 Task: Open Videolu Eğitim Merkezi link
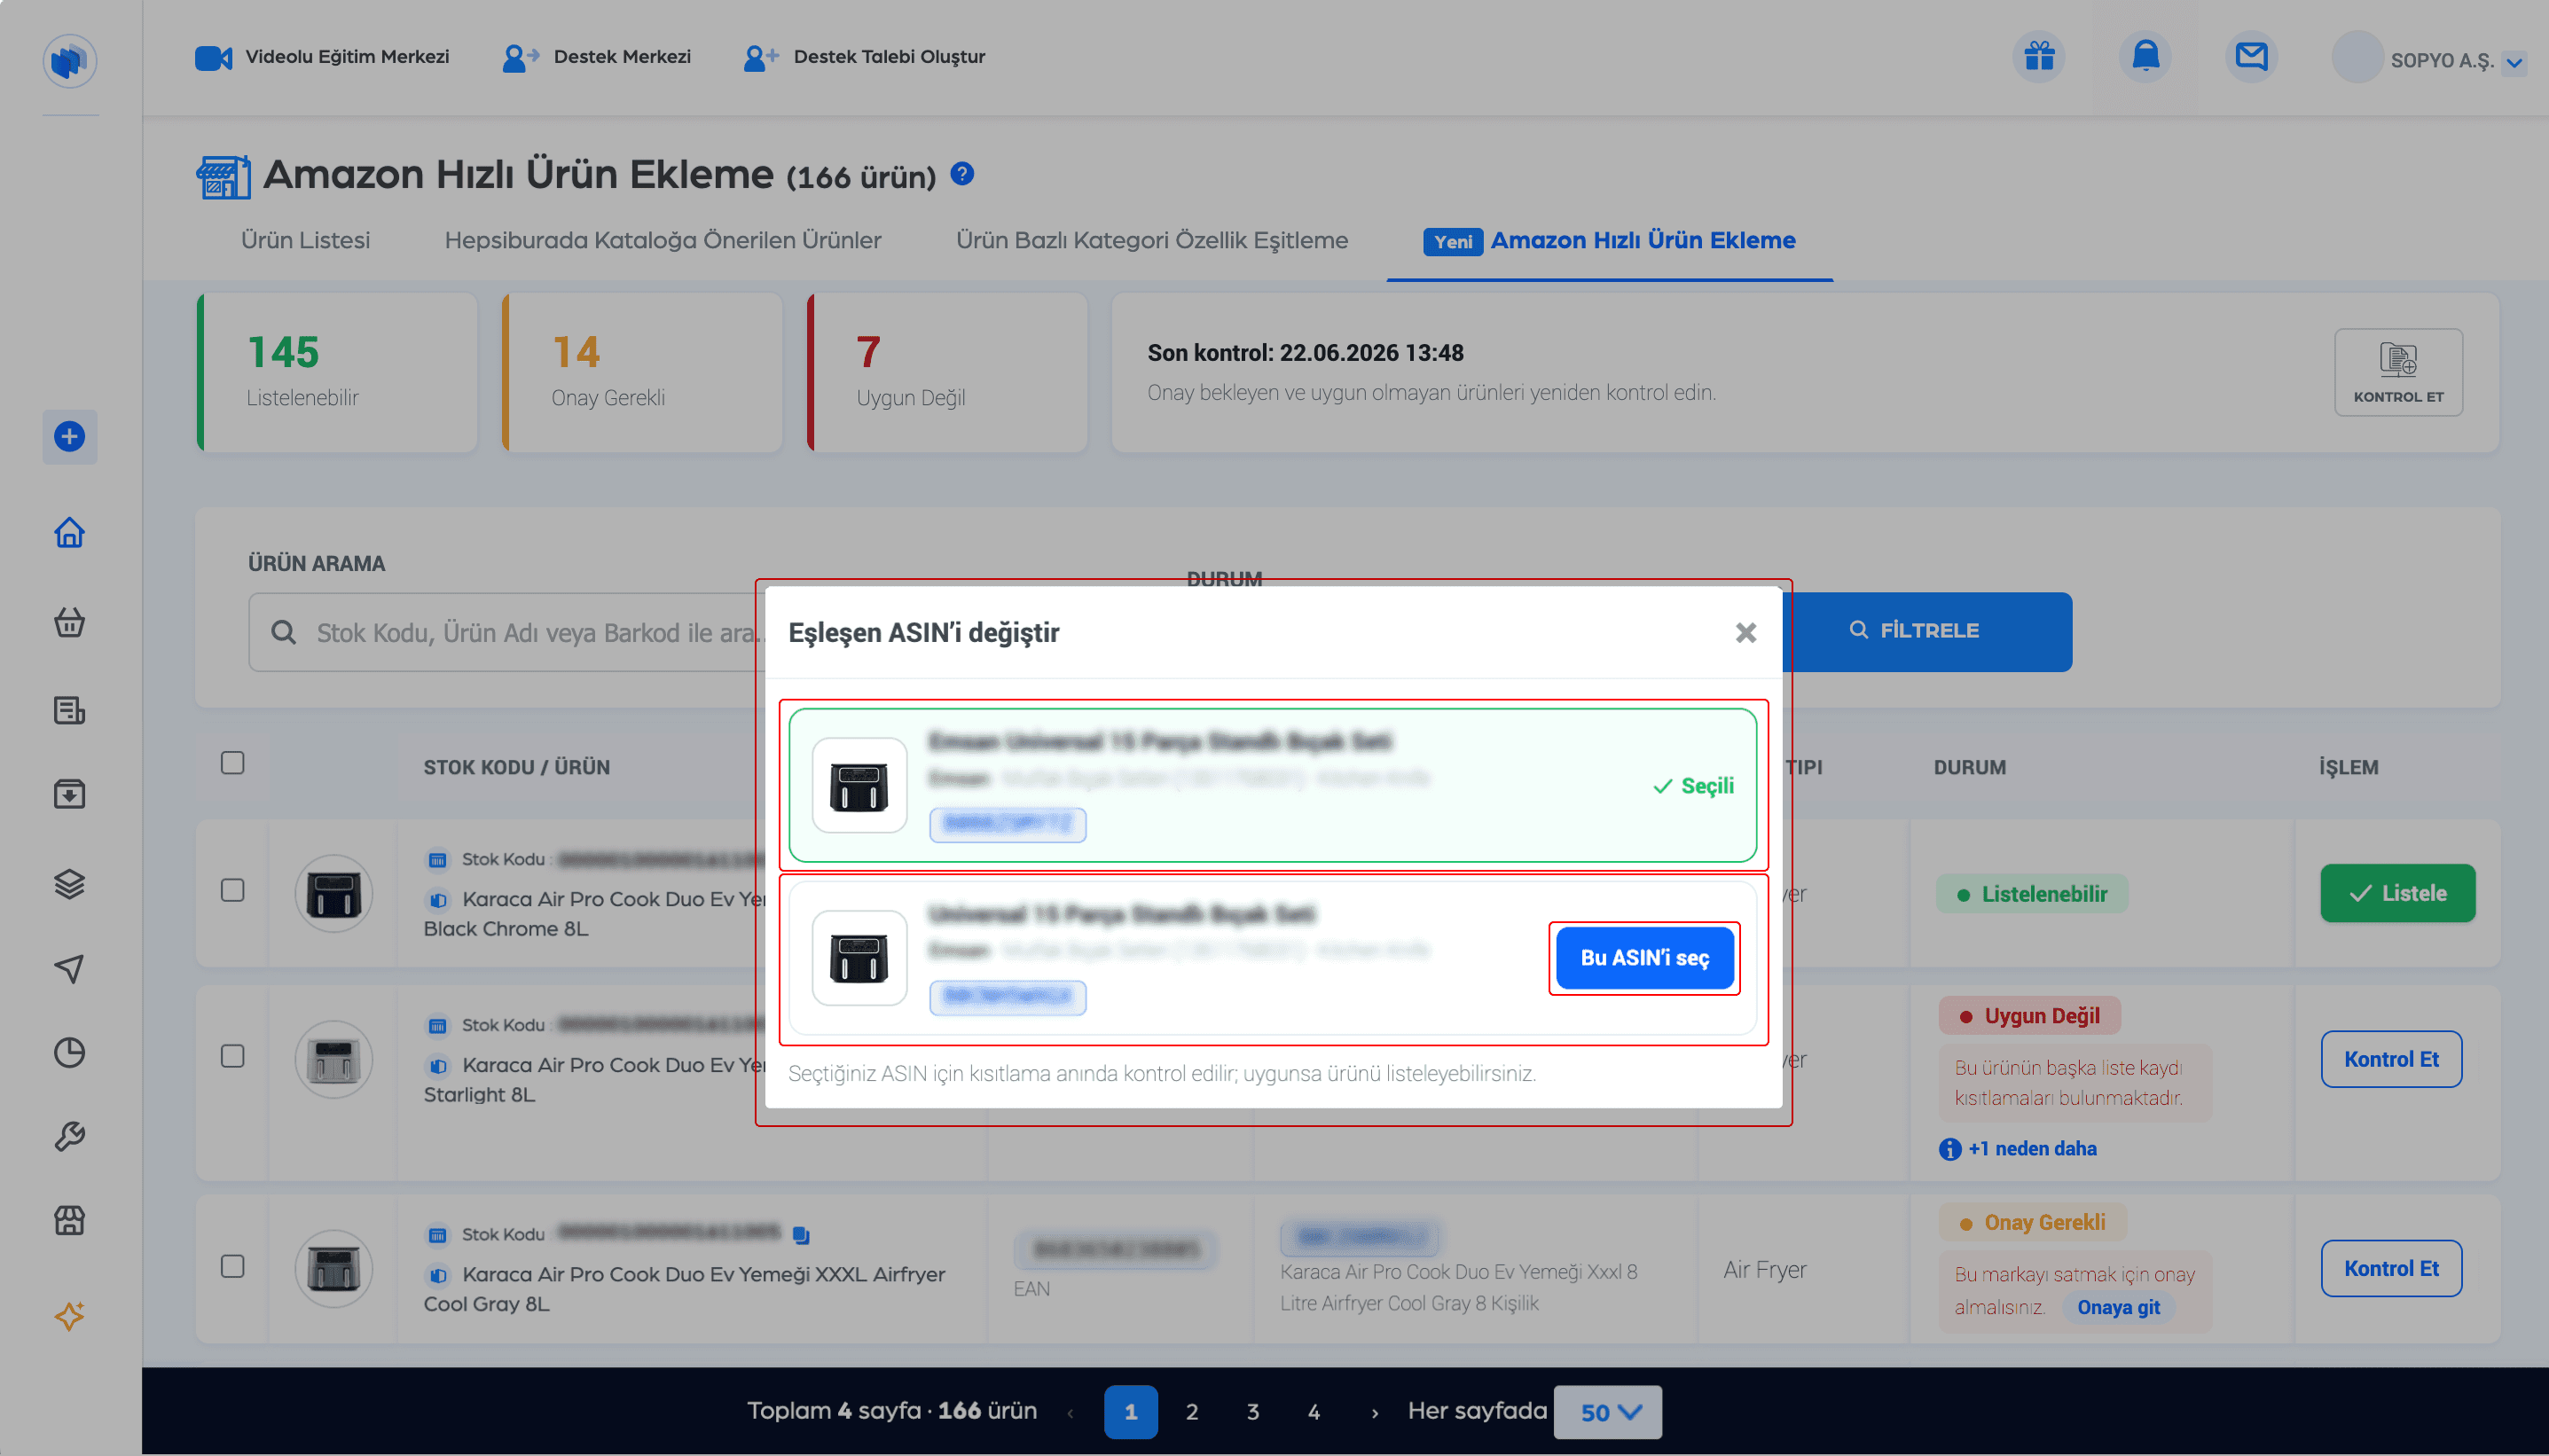point(347,57)
